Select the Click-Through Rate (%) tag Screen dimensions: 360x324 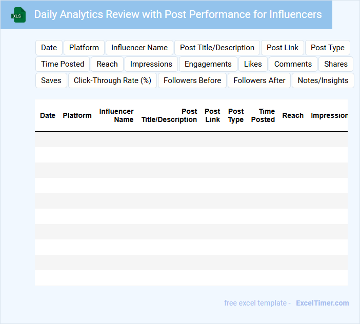(x=112, y=80)
